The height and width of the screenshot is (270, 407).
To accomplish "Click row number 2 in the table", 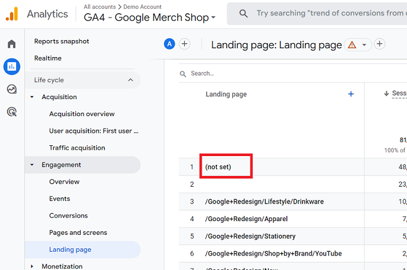I will coord(192,184).
